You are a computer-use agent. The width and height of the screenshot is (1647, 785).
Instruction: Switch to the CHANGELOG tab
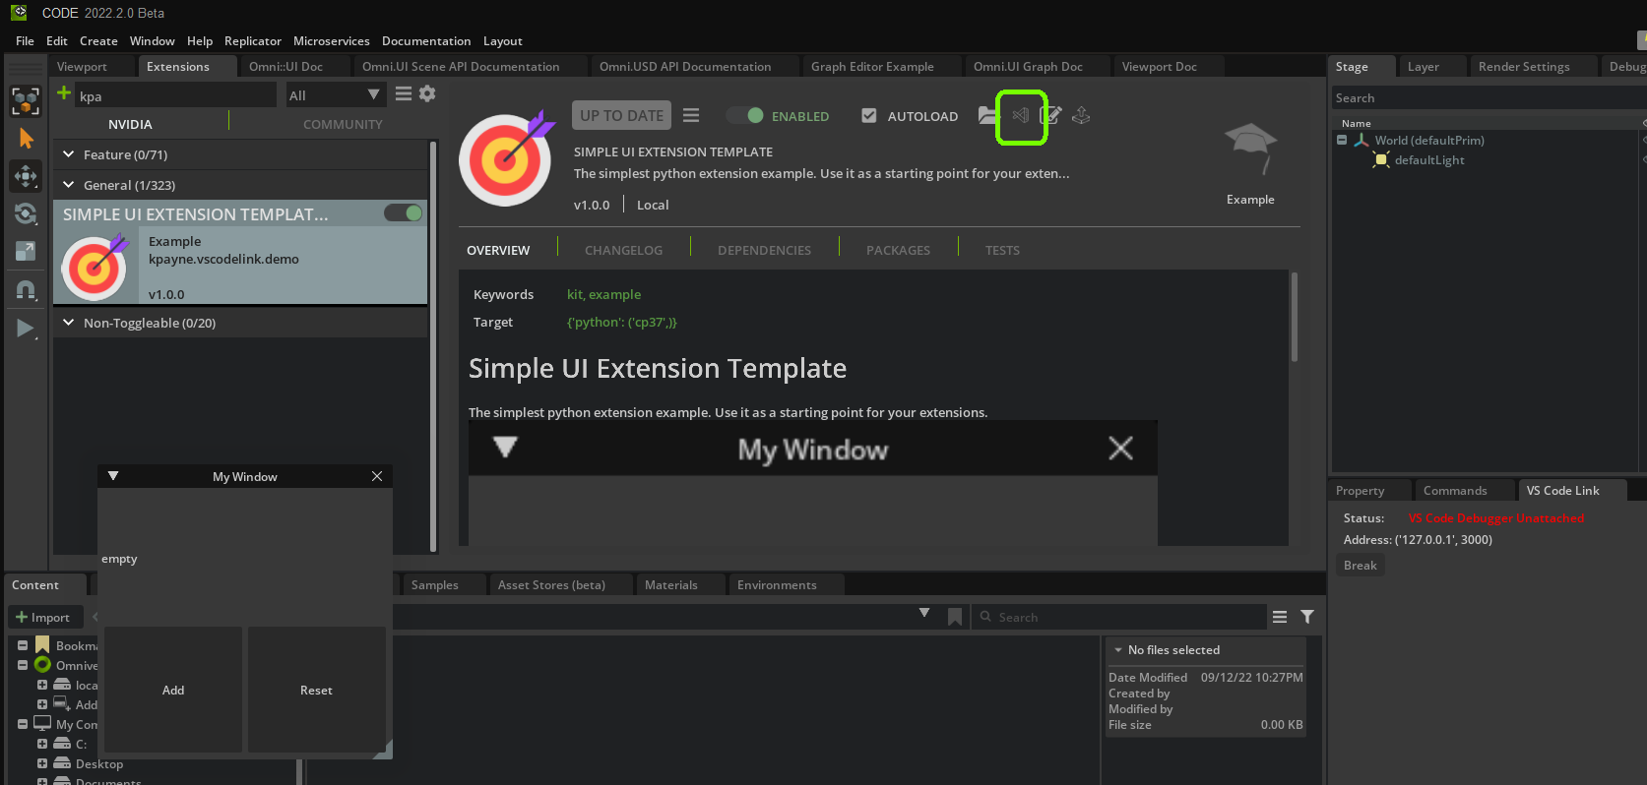623,250
